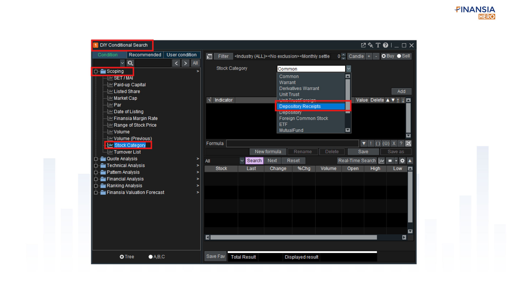Open the detach window icon in title bar

point(363,45)
